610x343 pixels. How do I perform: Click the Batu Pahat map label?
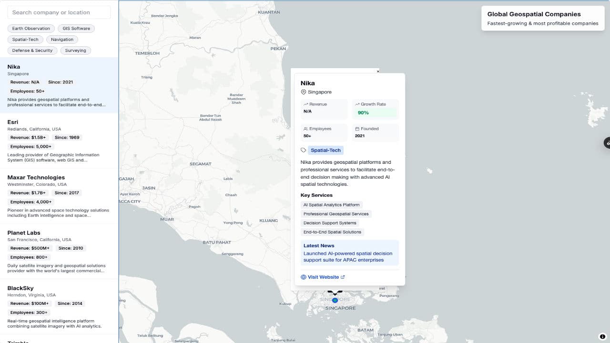[x=217, y=242]
